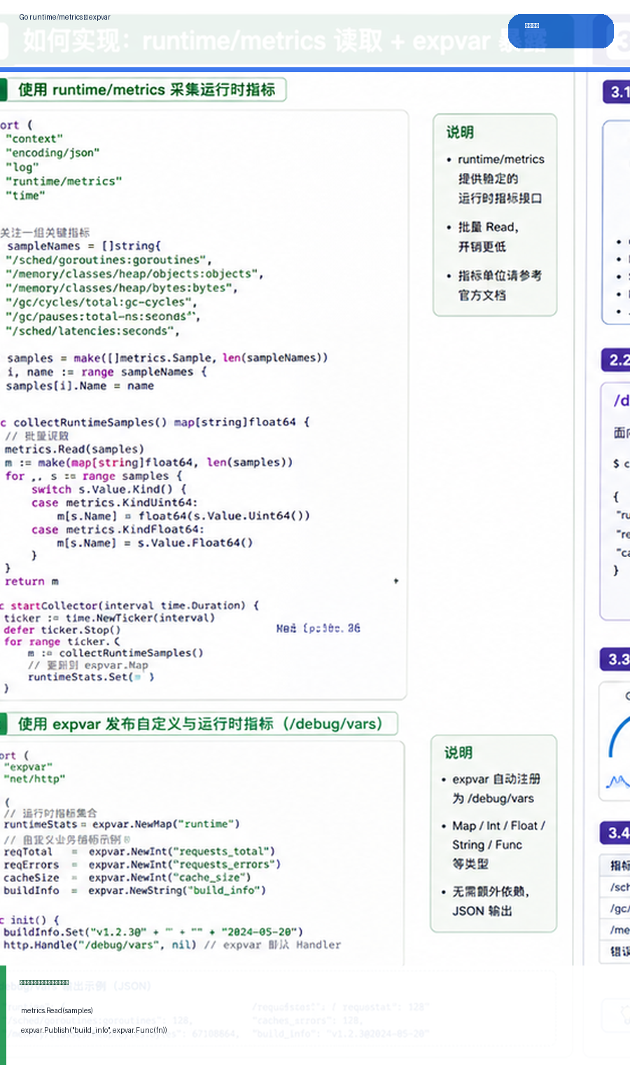Click 'switch s.Value.Kind() {' line

click(108, 489)
